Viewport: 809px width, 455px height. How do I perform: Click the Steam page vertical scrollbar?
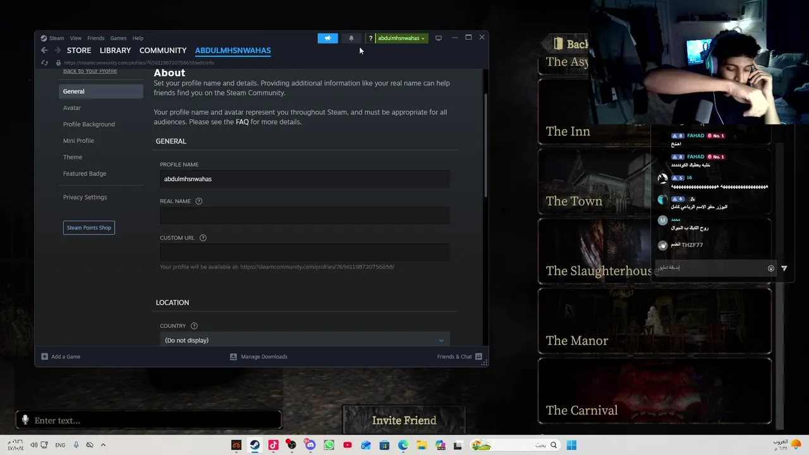click(x=485, y=145)
